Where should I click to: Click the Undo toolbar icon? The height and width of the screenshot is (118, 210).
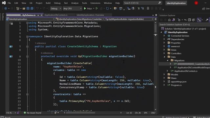pyautogui.click(x=37, y=9)
